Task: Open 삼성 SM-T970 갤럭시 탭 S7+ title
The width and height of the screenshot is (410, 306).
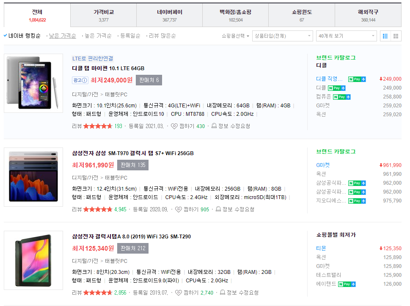Action: [133, 153]
